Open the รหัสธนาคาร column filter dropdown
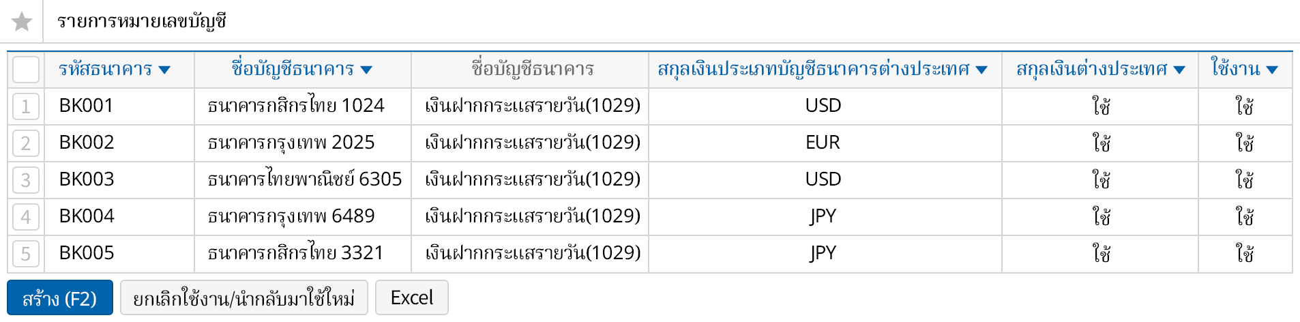Viewport: 1300px width, 322px height. tap(164, 70)
